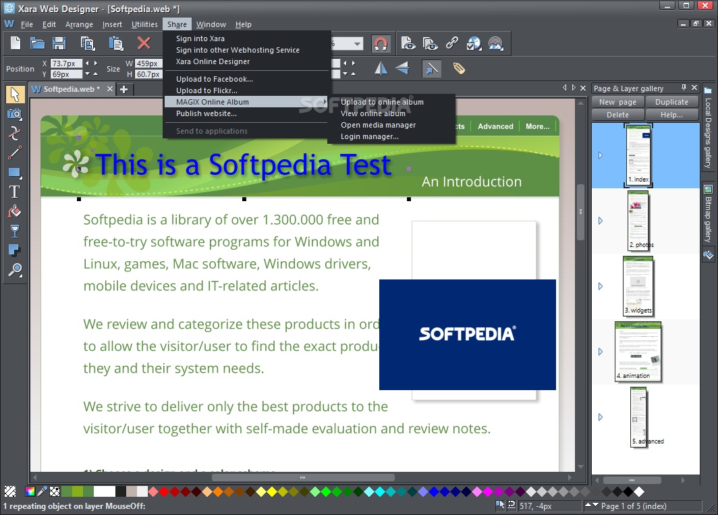The width and height of the screenshot is (718, 515).
Task: Pin the Page & Layer gallery panel
Action: 684,88
